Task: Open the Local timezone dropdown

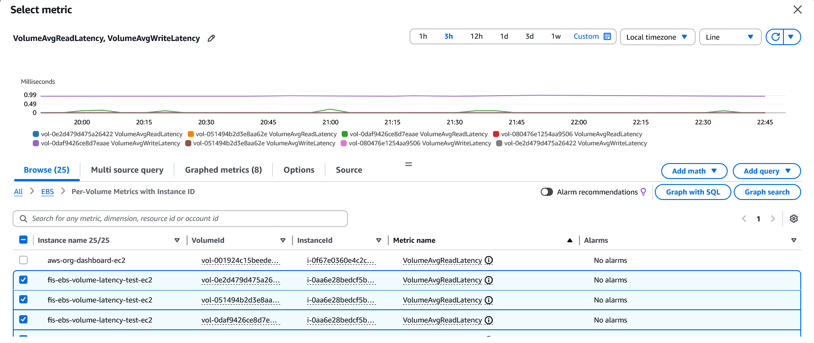Action: pyautogui.click(x=657, y=37)
